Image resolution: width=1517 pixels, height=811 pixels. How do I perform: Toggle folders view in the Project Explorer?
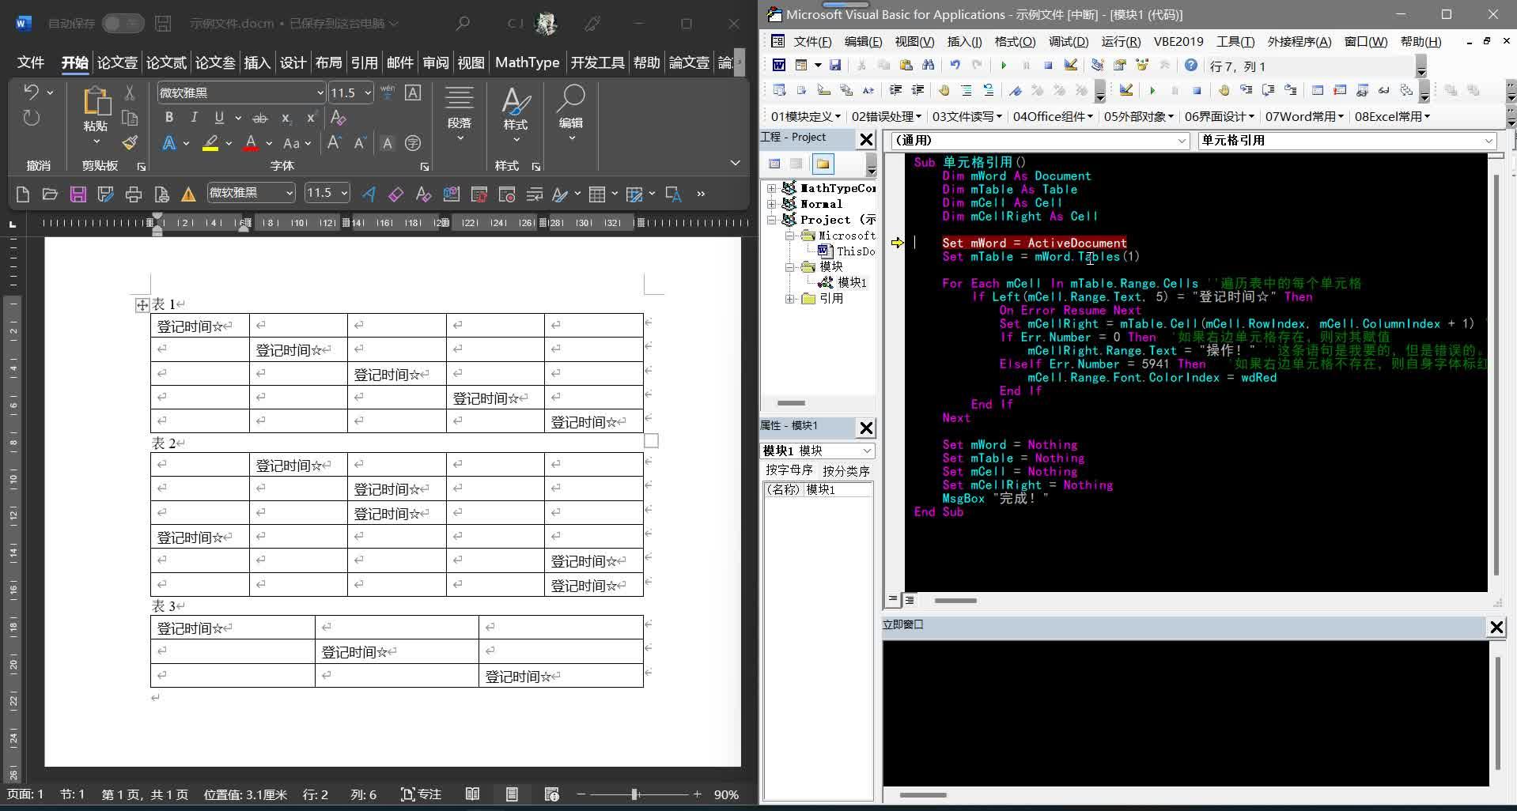824,164
